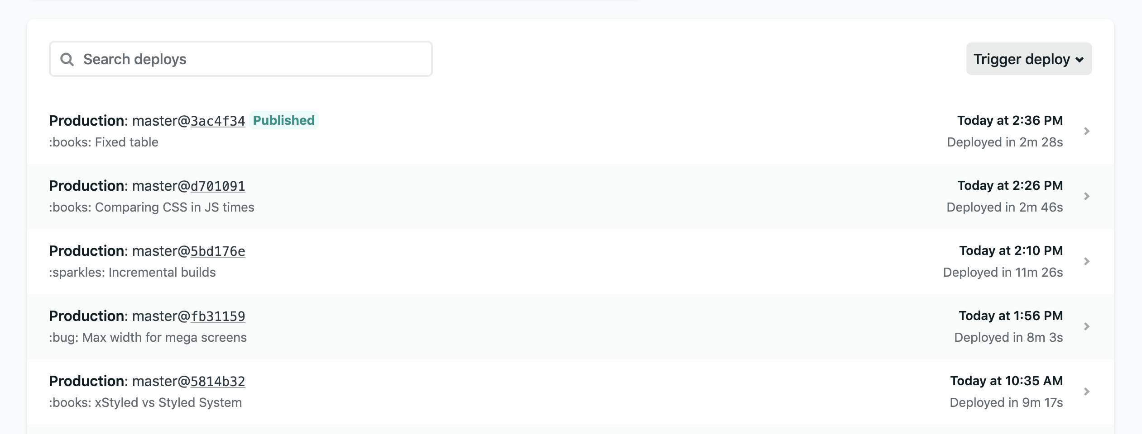Open commit link 3ac4f34
1142x434 pixels.
tap(217, 121)
